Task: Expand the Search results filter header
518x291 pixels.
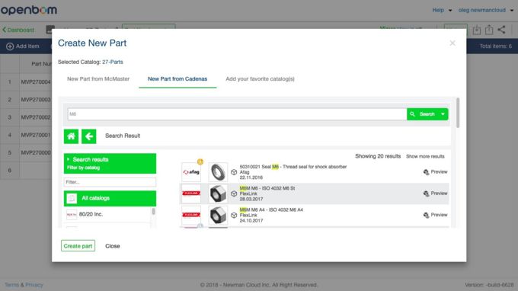Action: point(110,164)
